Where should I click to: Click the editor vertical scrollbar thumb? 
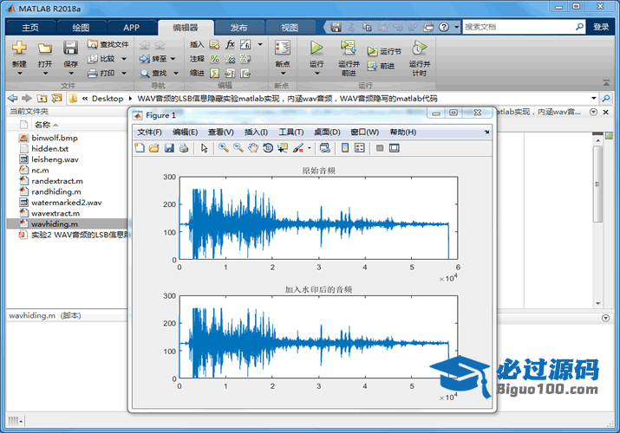point(597,184)
